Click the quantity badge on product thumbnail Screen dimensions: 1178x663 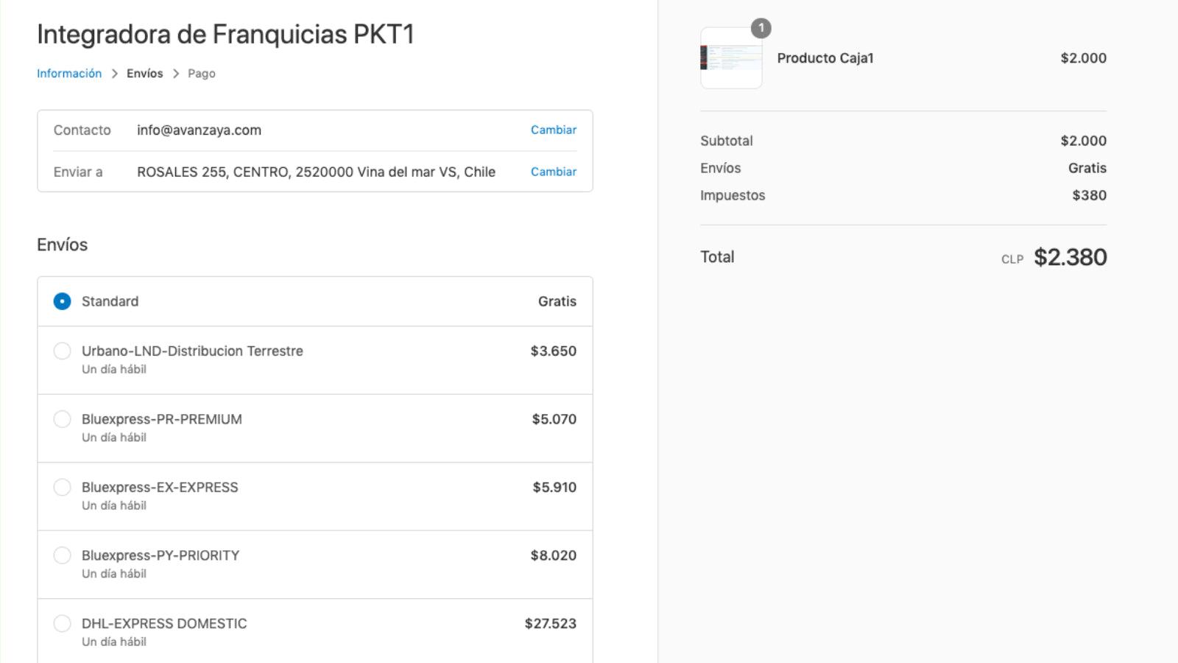(x=761, y=29)
